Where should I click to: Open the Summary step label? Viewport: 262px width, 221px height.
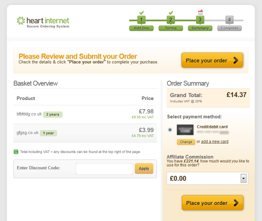pyautogui.click(x=200, y=28)
